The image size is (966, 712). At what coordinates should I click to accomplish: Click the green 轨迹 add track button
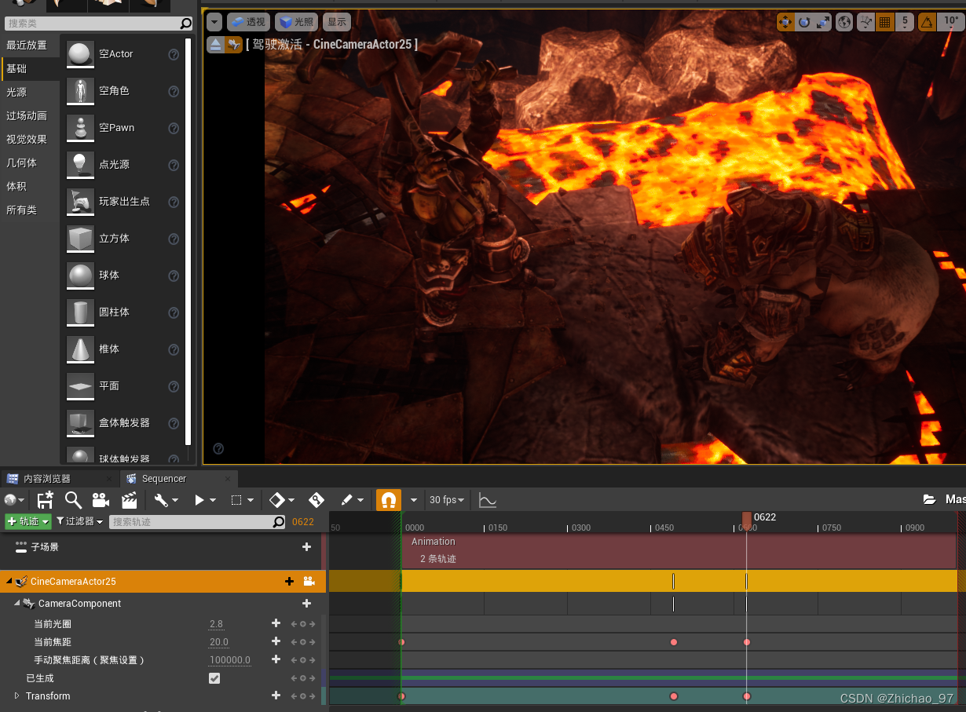point(27,522)
